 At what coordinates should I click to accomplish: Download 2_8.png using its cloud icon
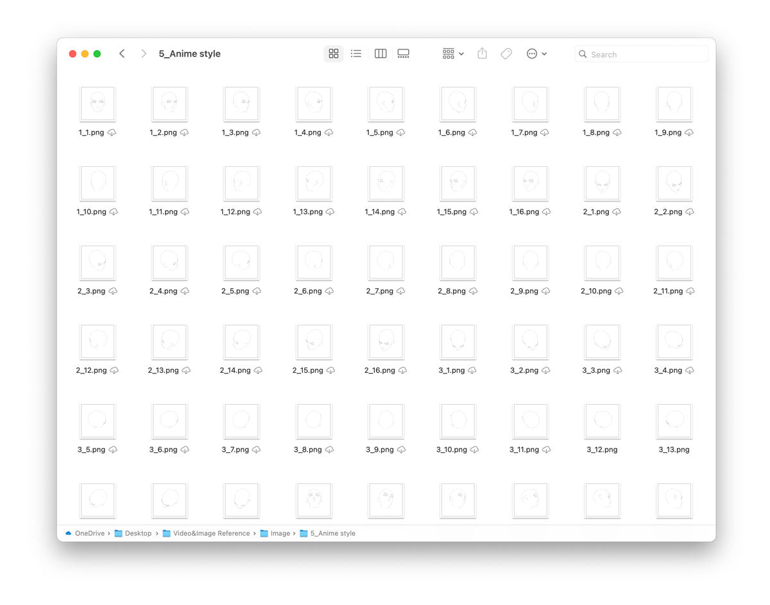pos(473,291)
